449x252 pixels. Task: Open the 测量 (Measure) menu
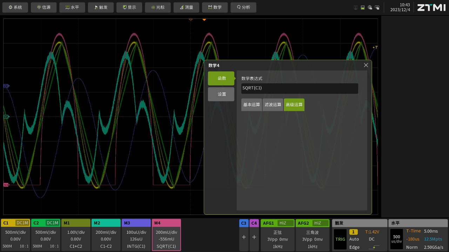point(186,7)
